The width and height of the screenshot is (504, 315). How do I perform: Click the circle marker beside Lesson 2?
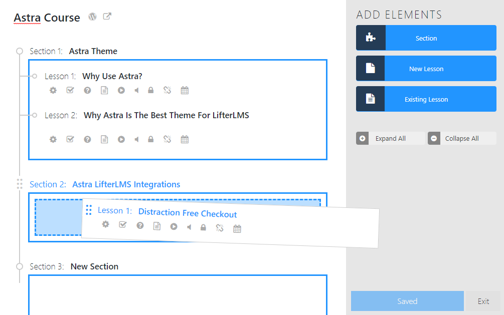click(35, 115)
